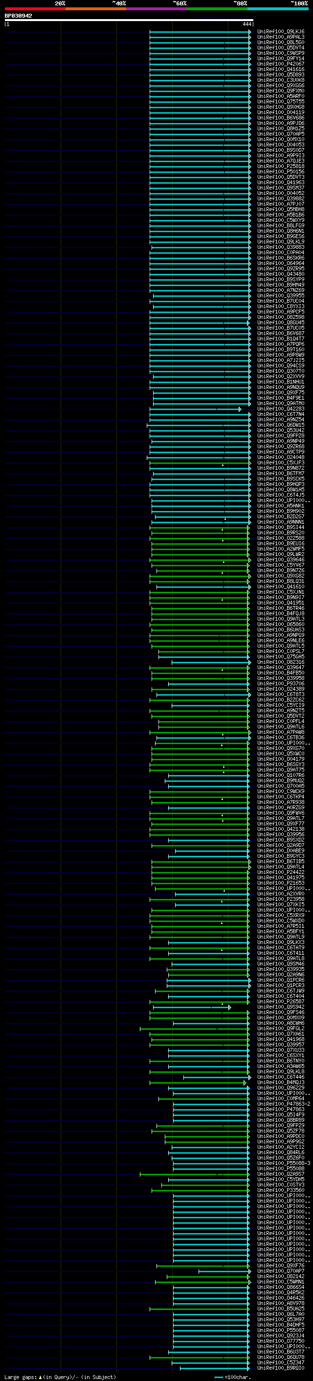Select label UniRef100_B6V686
The width and height of the screenshot is (313, 1381).
coord(280,118)
